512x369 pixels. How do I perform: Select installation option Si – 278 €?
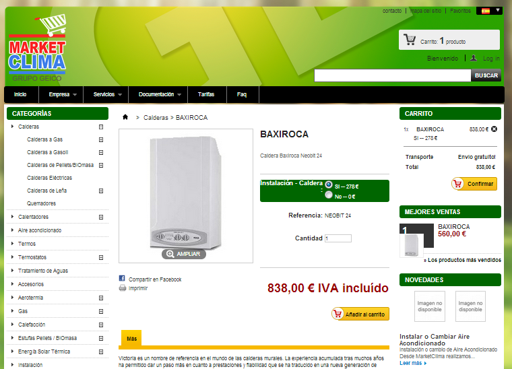coord(329,184)
